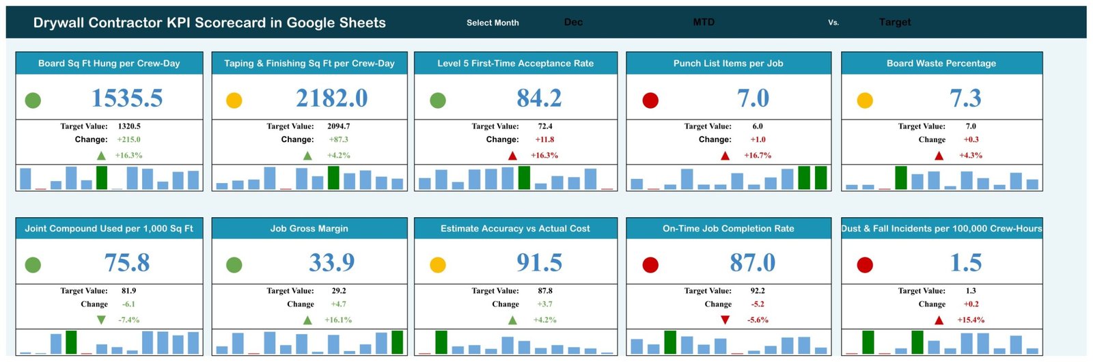Open the Select Month cell showing Dec
The width and height of the screenshot is (1093, 362).
point(573,23)
